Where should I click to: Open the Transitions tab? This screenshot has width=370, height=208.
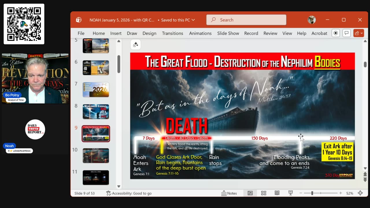[x=173, y=33]
